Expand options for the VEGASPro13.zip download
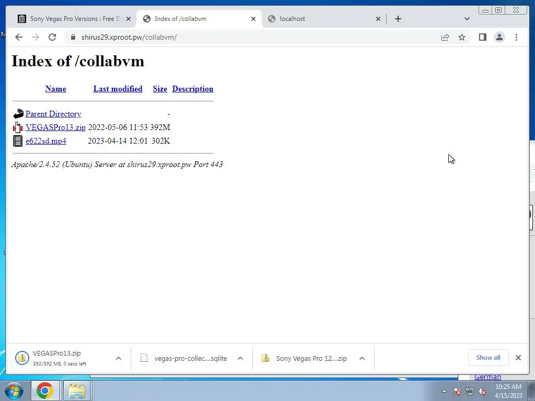 119,358
